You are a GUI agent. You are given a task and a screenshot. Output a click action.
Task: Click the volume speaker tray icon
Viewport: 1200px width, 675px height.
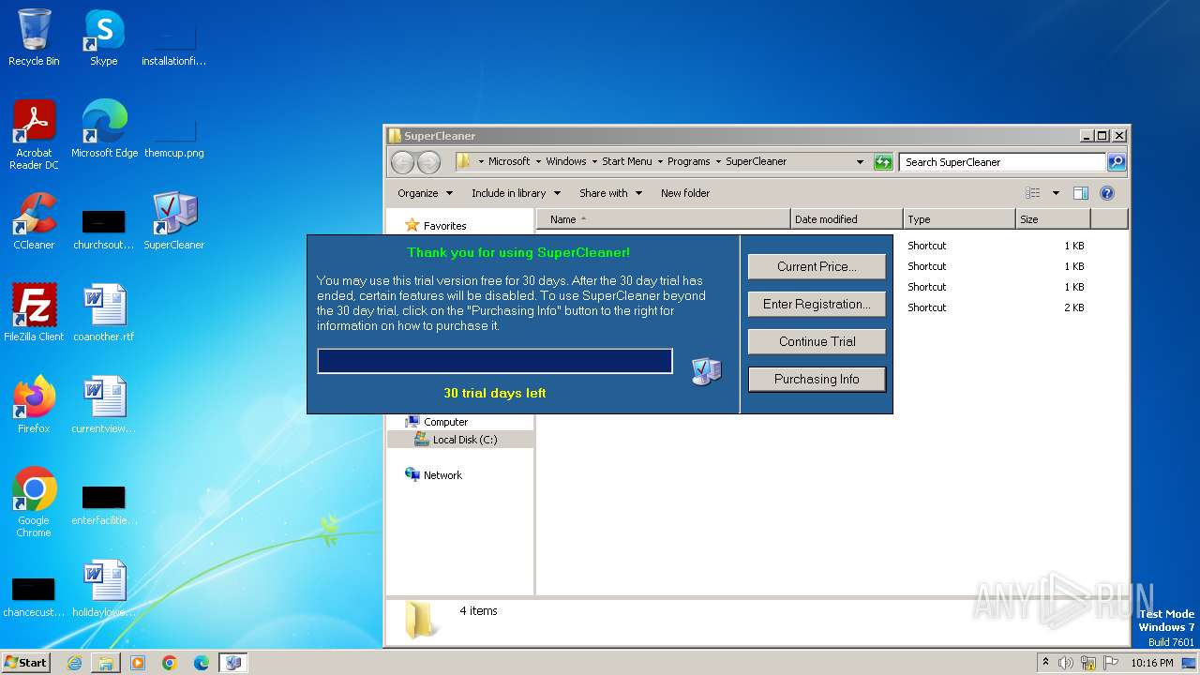coord(1066,663)
